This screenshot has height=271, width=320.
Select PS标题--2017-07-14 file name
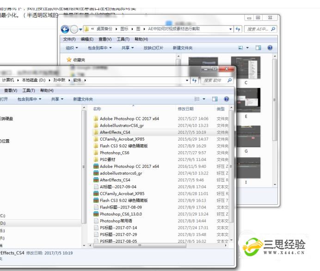click(x=118, y=228)
